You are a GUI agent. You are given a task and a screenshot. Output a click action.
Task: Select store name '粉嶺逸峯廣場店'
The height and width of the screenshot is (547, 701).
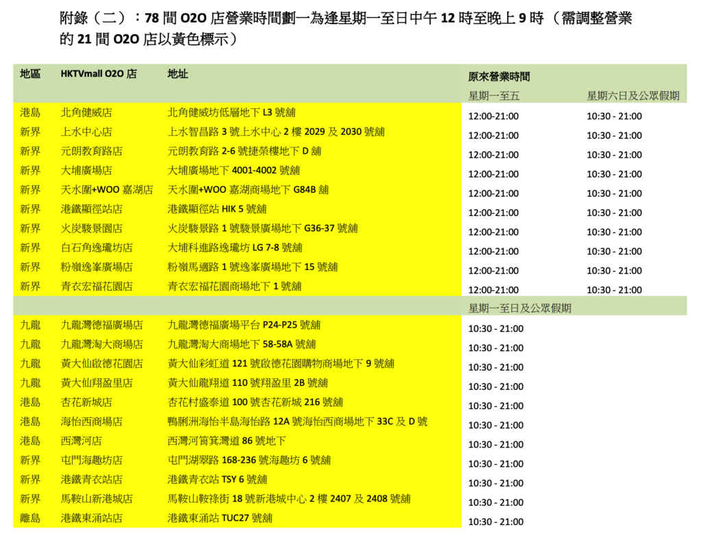point(97,267)
